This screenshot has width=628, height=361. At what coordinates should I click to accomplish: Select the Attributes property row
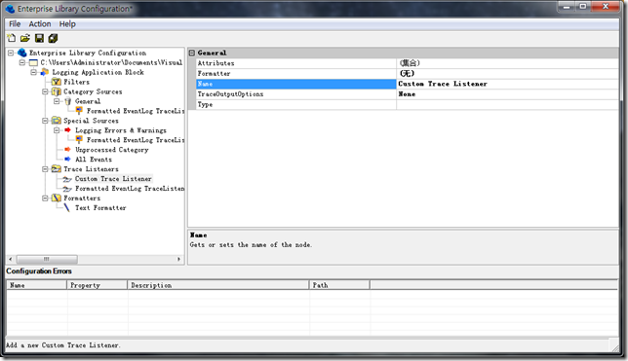click(407, 63)
